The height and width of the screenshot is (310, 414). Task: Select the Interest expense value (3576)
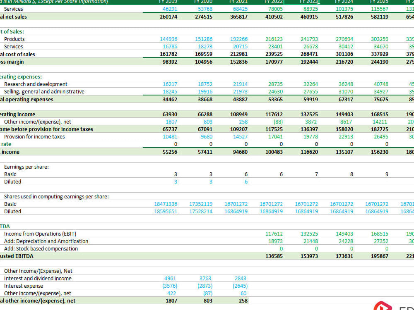point(169,286)
